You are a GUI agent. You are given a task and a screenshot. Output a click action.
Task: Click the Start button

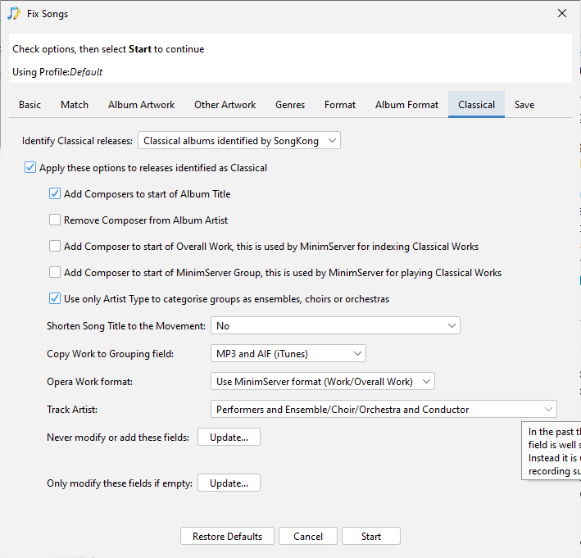371,537
